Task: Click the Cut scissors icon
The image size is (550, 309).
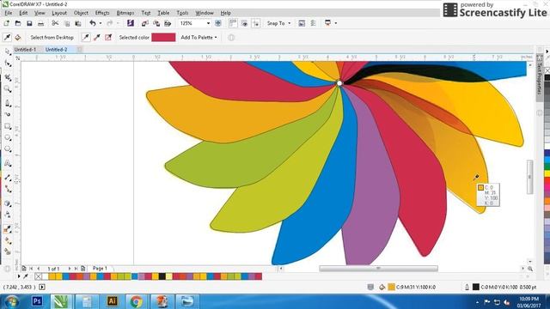Action: [x=55, y=23]
